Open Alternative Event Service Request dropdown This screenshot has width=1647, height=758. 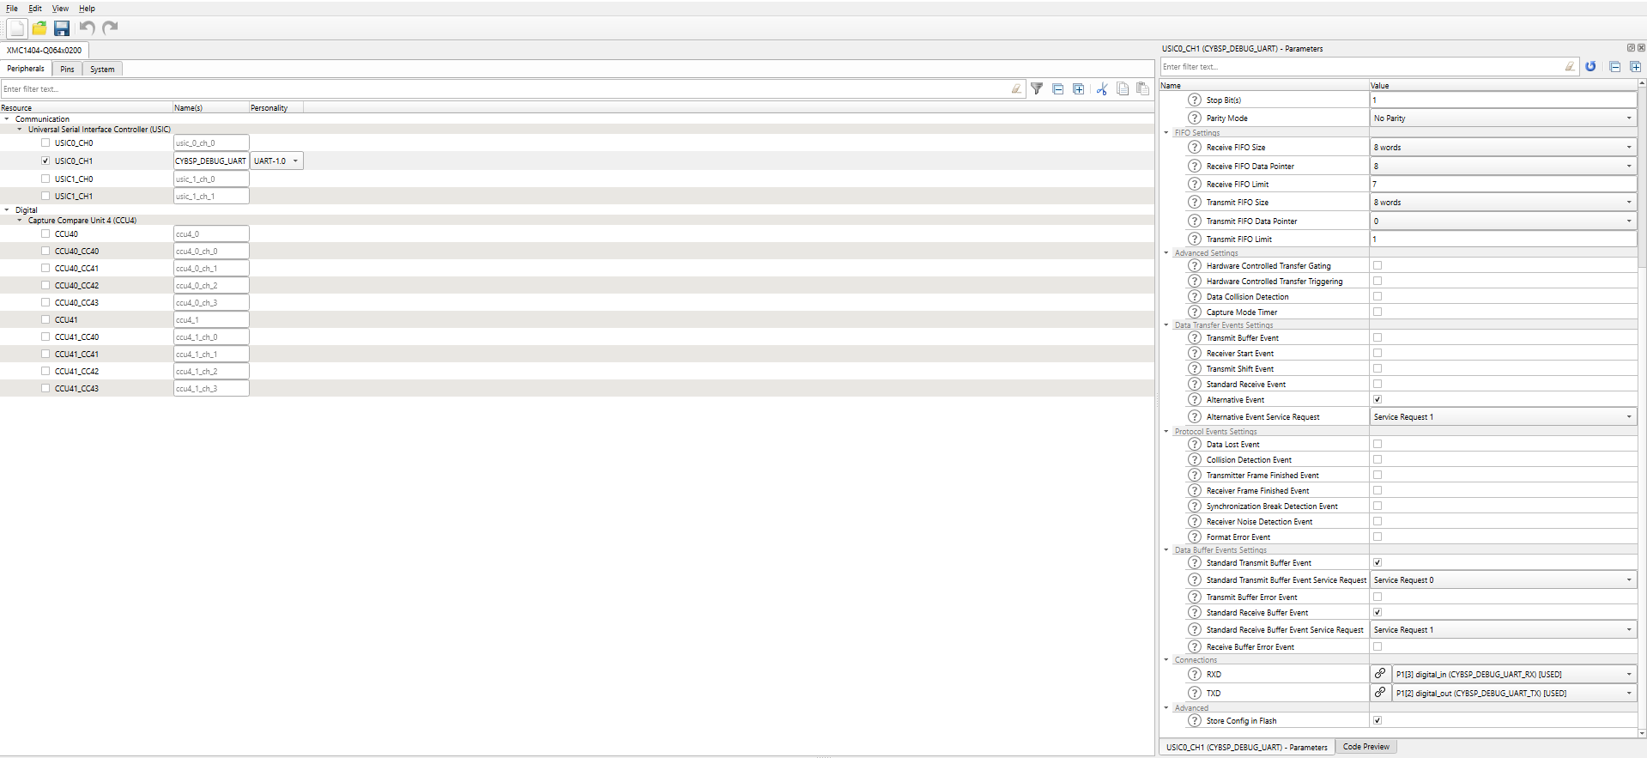point(1503,416)
